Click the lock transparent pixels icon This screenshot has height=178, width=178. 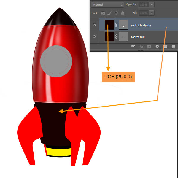pyautogui.click(x=103, y=13)
